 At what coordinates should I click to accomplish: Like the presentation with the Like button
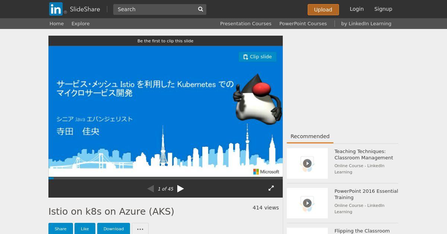click(85, 228)
